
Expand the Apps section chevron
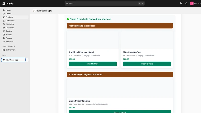(x=7, y=55)
